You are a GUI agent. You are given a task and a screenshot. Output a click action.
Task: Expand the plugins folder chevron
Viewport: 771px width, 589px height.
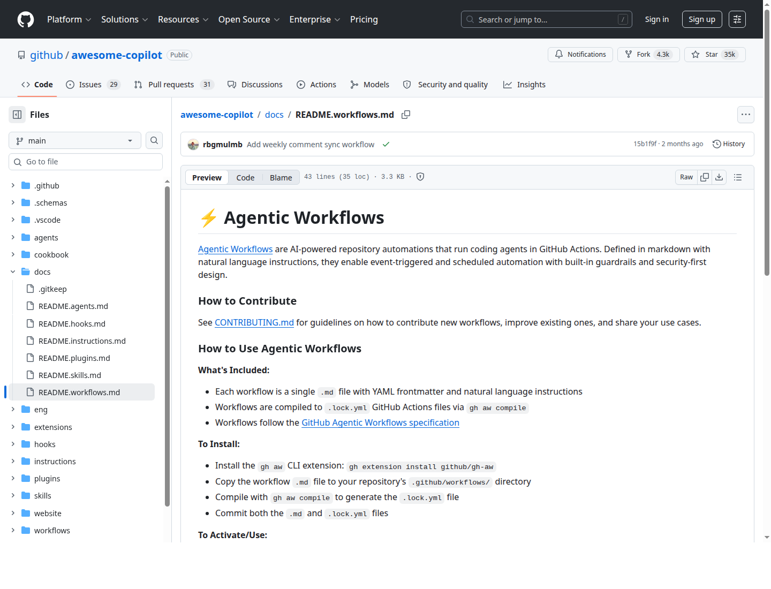[13, 478]
